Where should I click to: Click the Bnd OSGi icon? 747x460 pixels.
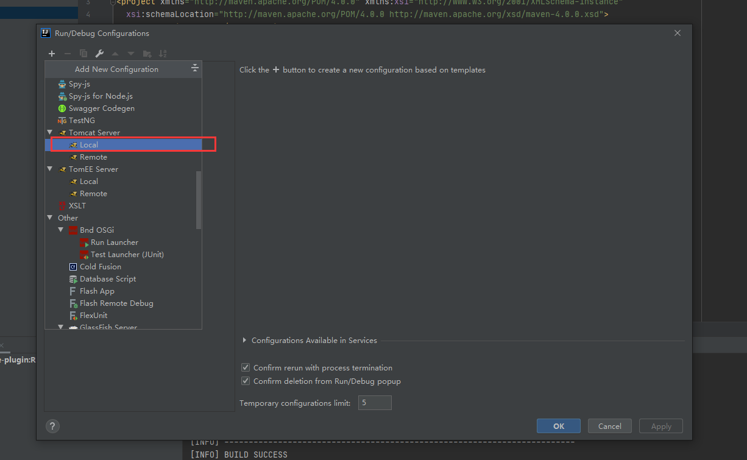(x=73, y=230)
